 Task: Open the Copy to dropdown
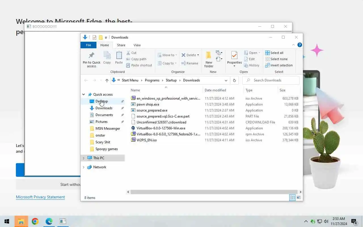point(167,63)
